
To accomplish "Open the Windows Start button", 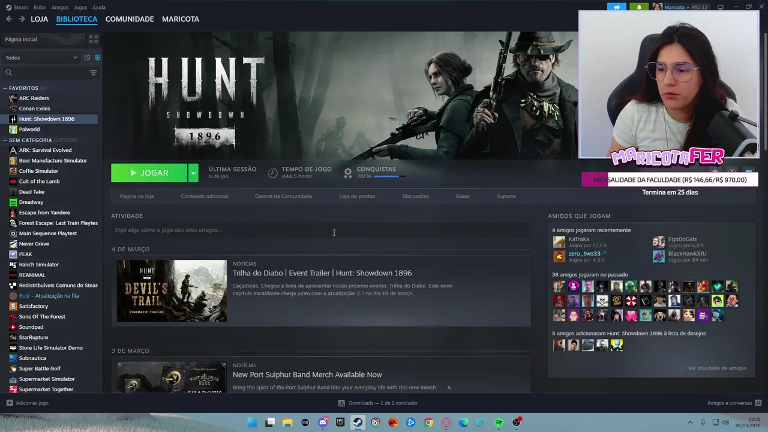I will (x=253, y=422).
